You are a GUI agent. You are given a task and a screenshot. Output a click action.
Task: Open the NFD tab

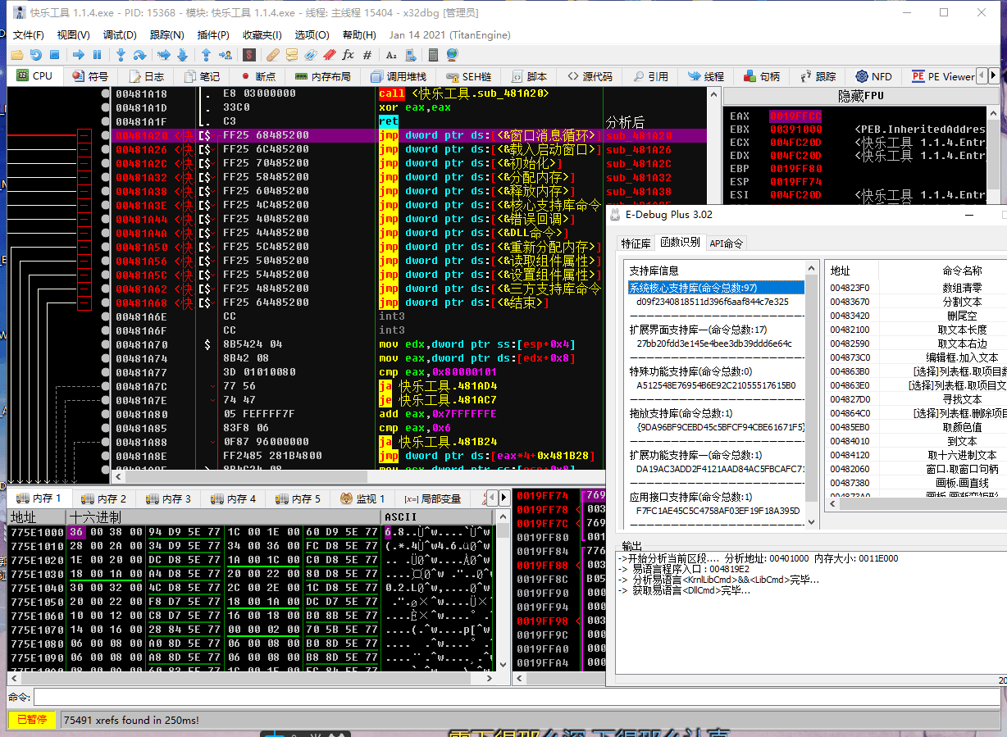click(873, 76)
